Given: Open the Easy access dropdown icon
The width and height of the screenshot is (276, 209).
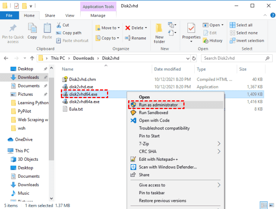Looking at the screenshot, I should click(x=172, y=33).
